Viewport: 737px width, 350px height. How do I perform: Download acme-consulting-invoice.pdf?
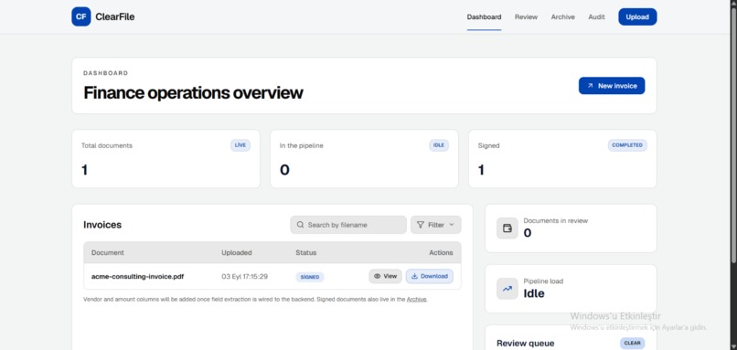(430, 276)
